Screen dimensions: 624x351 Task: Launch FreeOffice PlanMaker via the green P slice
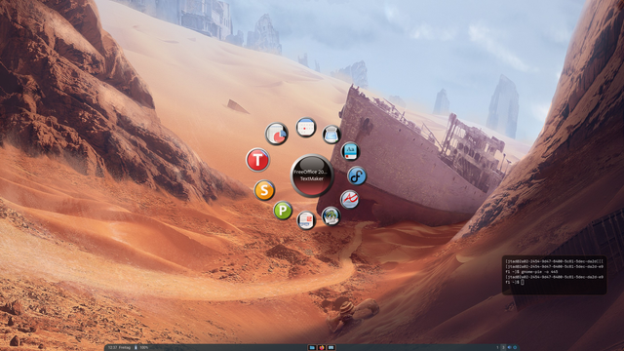(x=283, y=211)
